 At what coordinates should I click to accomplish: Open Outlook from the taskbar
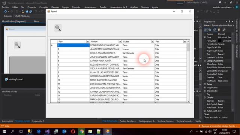[64, 132]
